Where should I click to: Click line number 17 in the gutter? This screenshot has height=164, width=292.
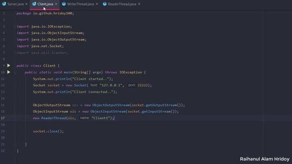tap(3, 118)
